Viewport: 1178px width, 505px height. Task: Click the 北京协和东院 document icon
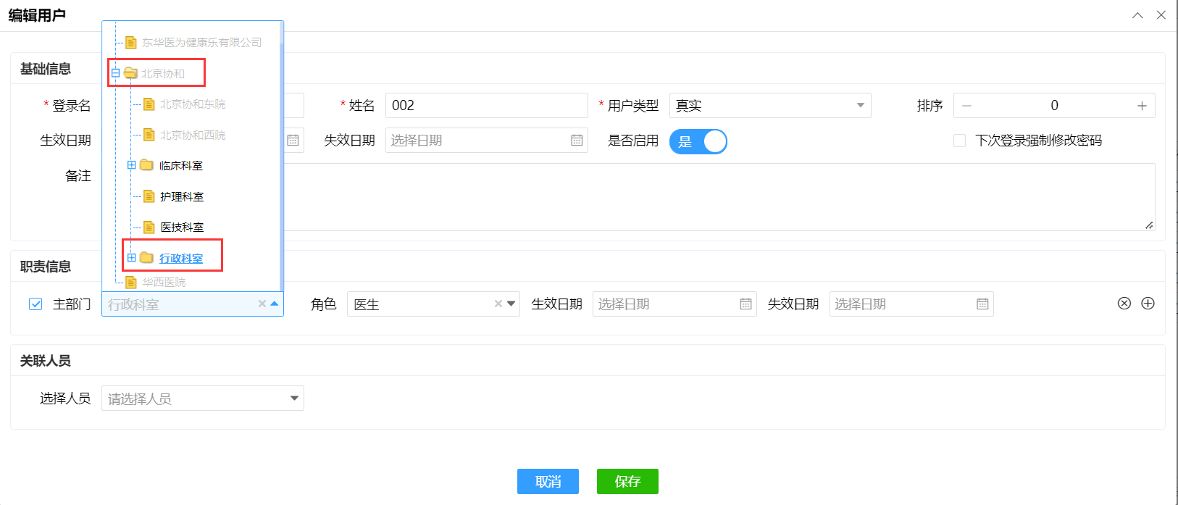(149, 104)
